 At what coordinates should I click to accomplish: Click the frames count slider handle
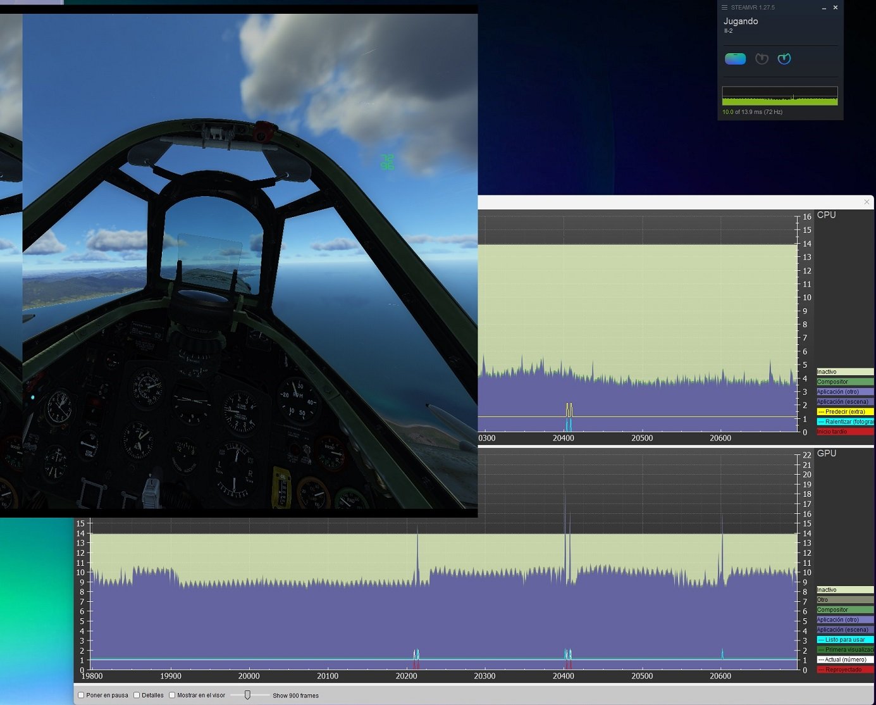pyautogui.click(x=247, y=695)
